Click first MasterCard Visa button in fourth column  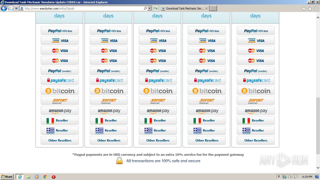pyautogui.click(x=207, y=50)
